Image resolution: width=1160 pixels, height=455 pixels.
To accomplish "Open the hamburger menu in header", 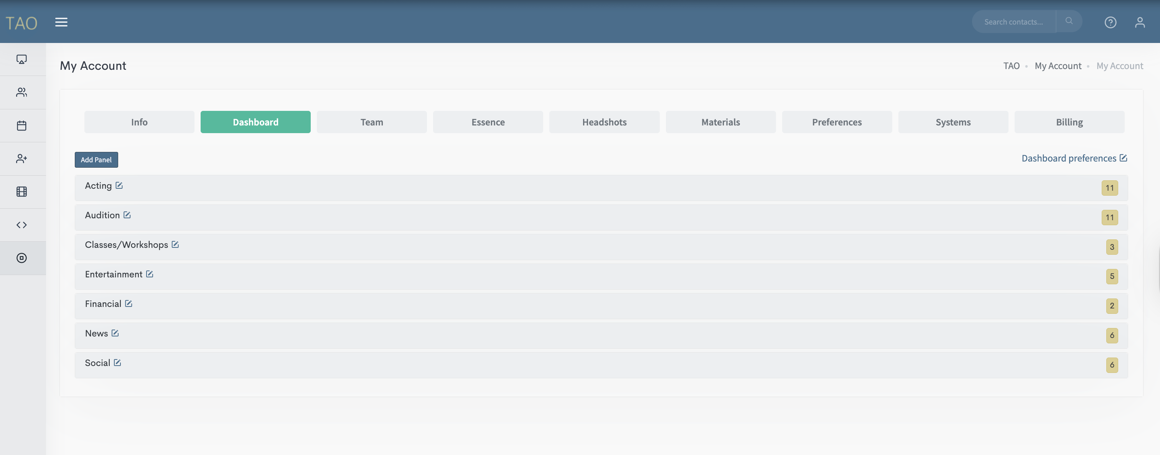I will pyautogui.click(x=61, y=22).
